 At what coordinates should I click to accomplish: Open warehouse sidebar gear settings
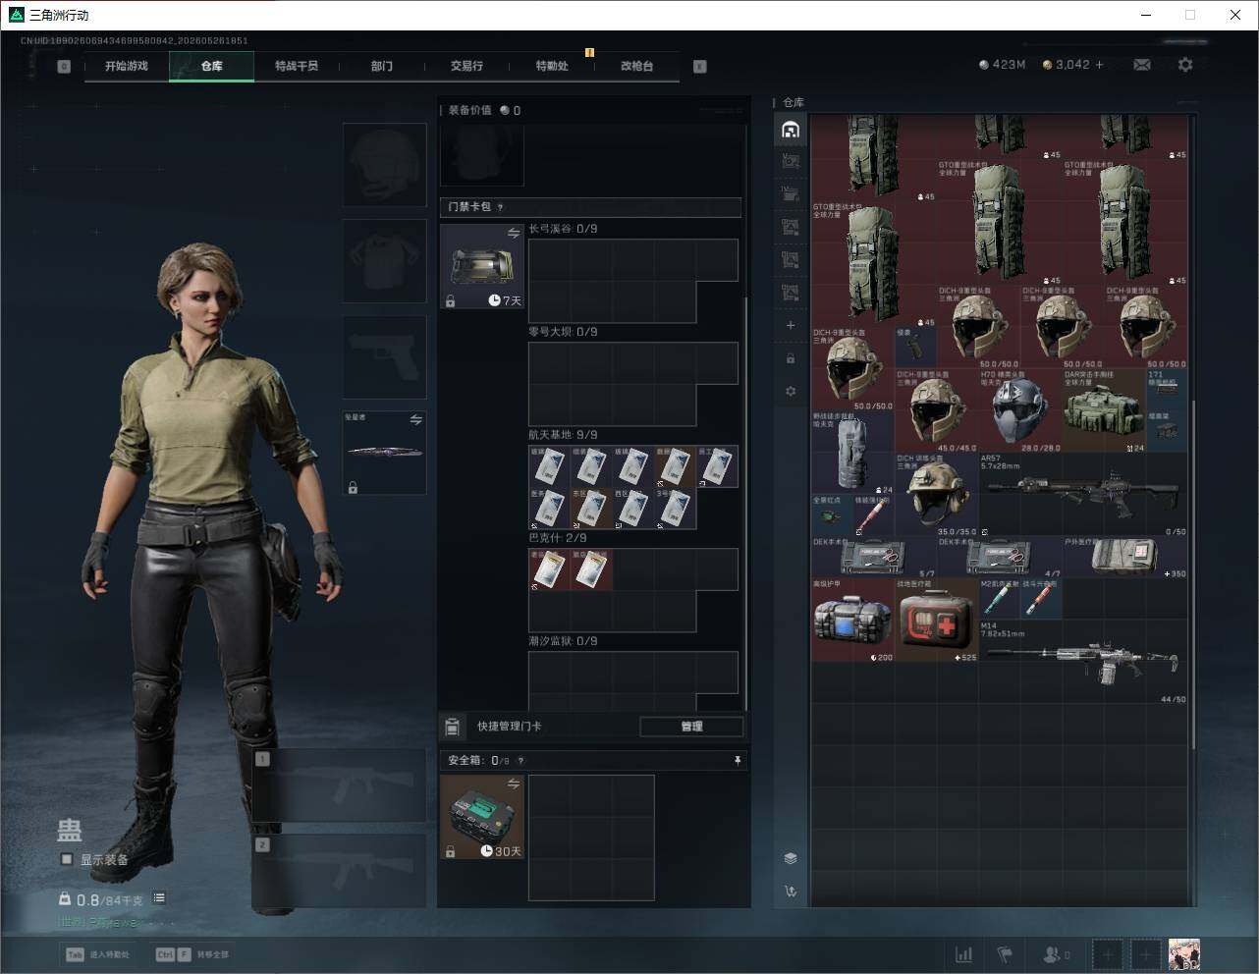coord(791,391)
